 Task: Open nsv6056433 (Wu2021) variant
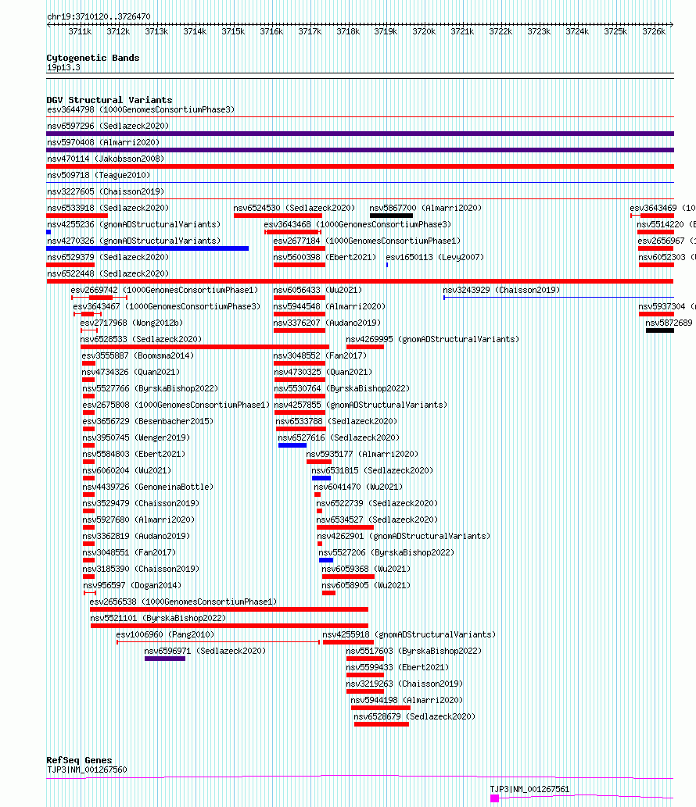click(x=318, y=291)
